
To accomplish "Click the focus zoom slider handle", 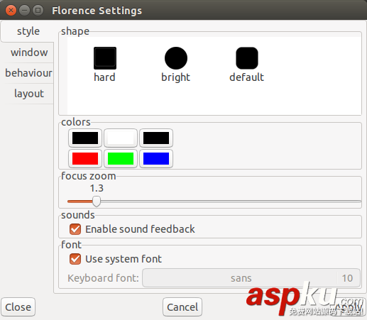I will (x=97, y=202).
